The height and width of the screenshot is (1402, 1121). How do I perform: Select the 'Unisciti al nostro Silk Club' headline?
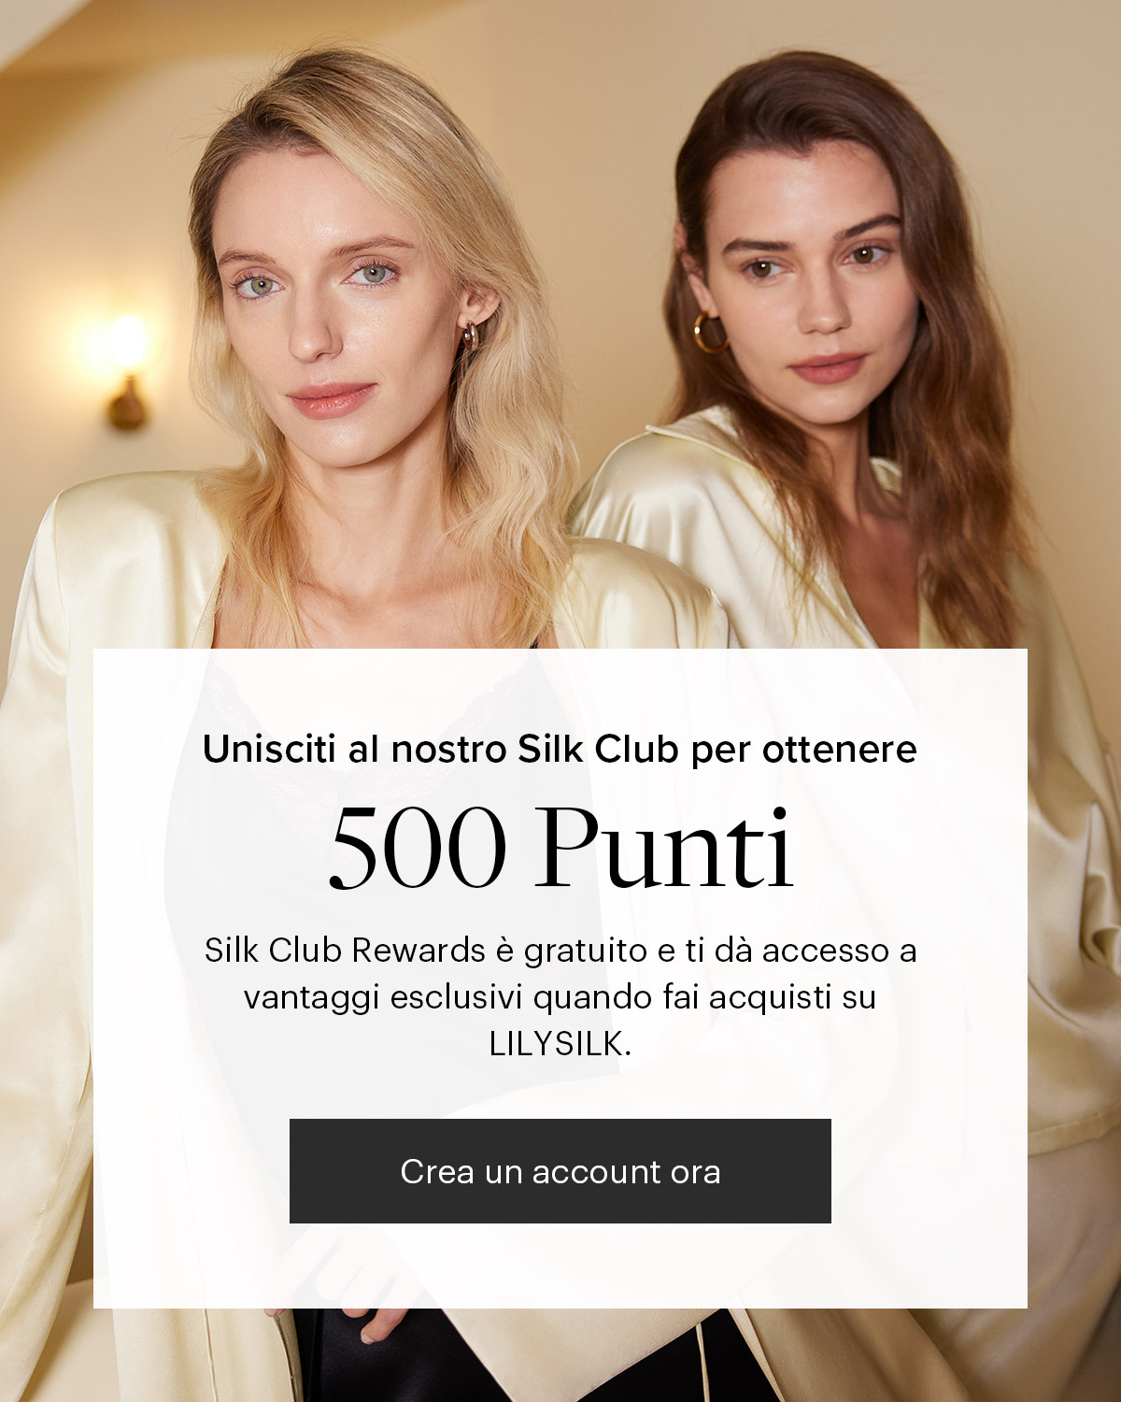coord(560,750)
